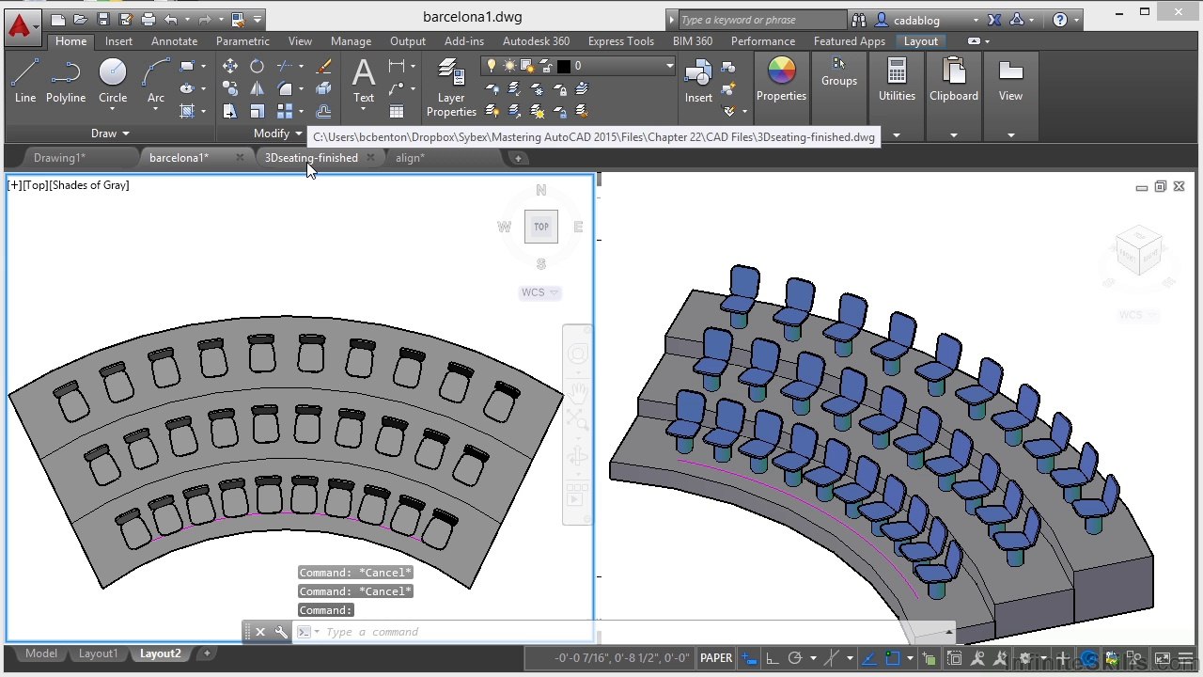Image resolution: width=1203 pixels, height=677 pixels.
Task: Select the Arc tool
Action: click(x=156, y=80)
